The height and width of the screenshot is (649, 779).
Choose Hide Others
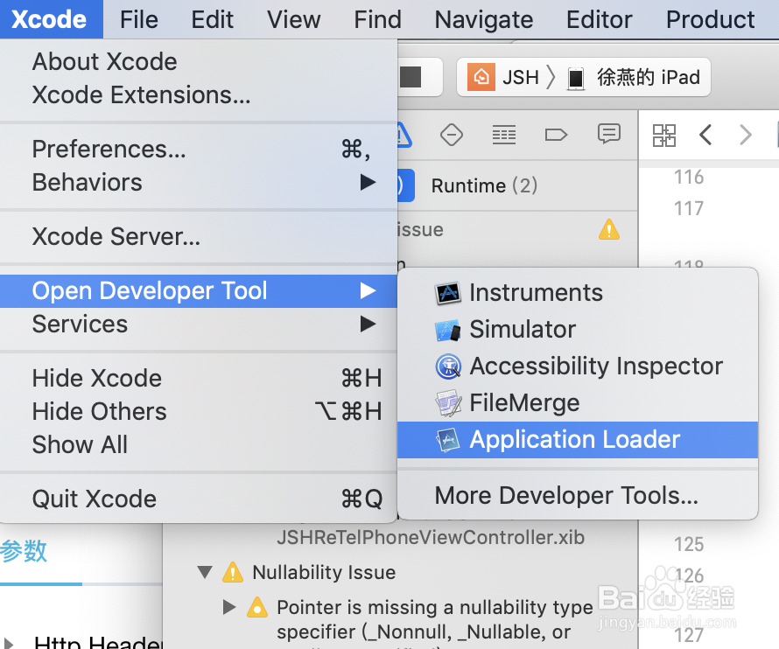point(199,411)
